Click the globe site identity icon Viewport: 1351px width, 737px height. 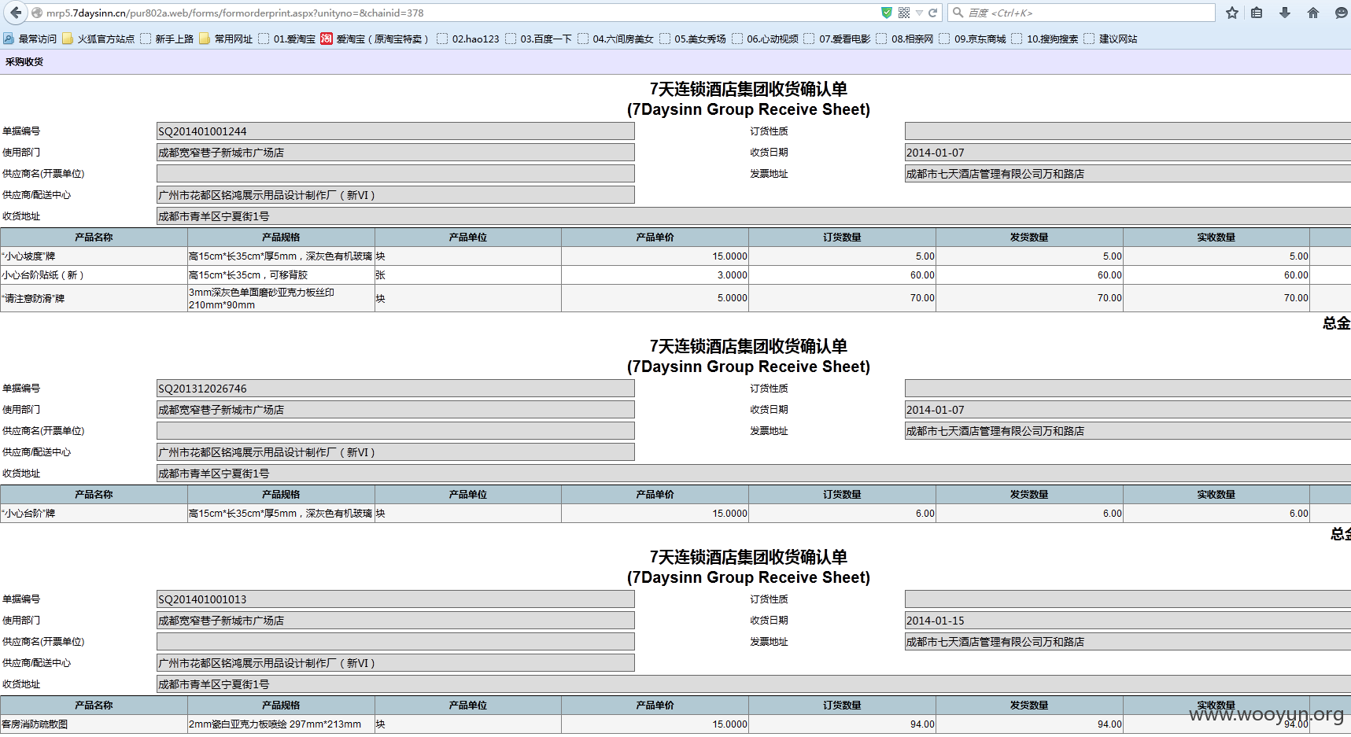click(x=37, y=13)
